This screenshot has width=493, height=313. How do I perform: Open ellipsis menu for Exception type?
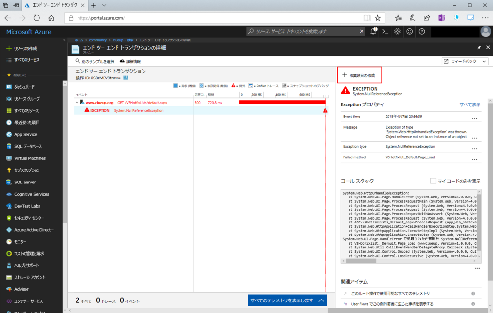474,148
